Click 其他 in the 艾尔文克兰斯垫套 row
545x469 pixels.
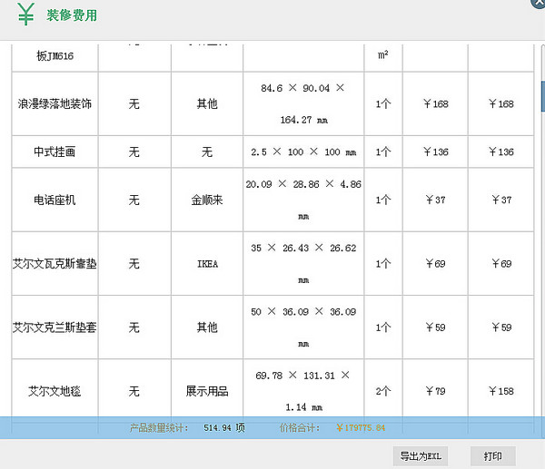click(x=207, y=327)
